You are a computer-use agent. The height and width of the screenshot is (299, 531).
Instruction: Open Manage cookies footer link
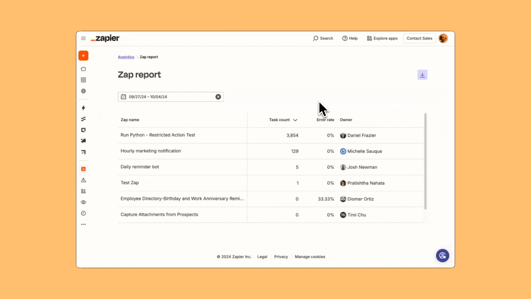click(310, 257)
